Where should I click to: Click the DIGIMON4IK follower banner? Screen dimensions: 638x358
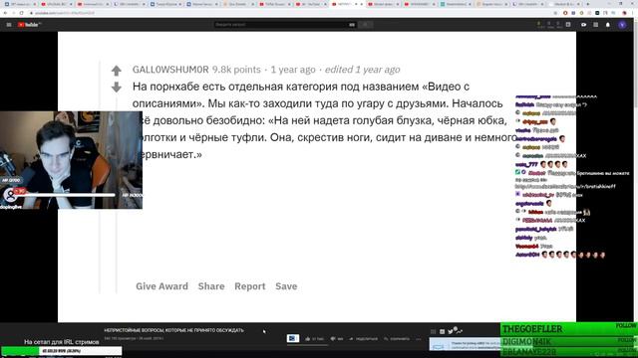pyautogui.click(x=569, y=341)
